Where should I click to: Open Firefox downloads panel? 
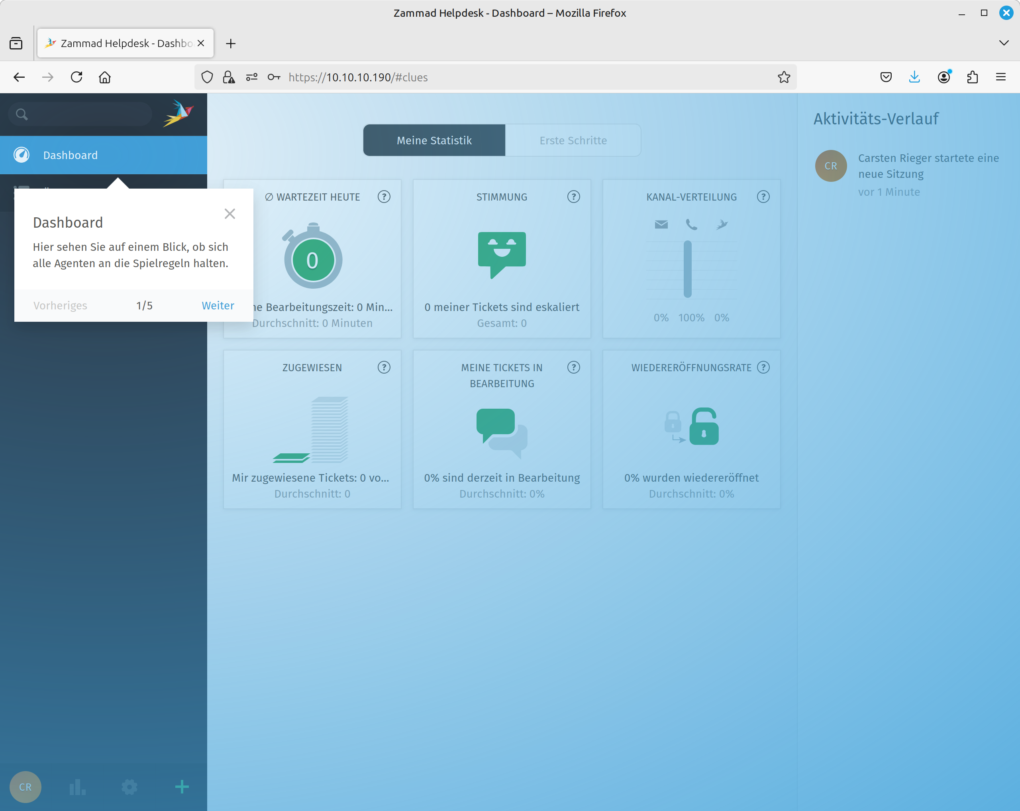point(914,77)
